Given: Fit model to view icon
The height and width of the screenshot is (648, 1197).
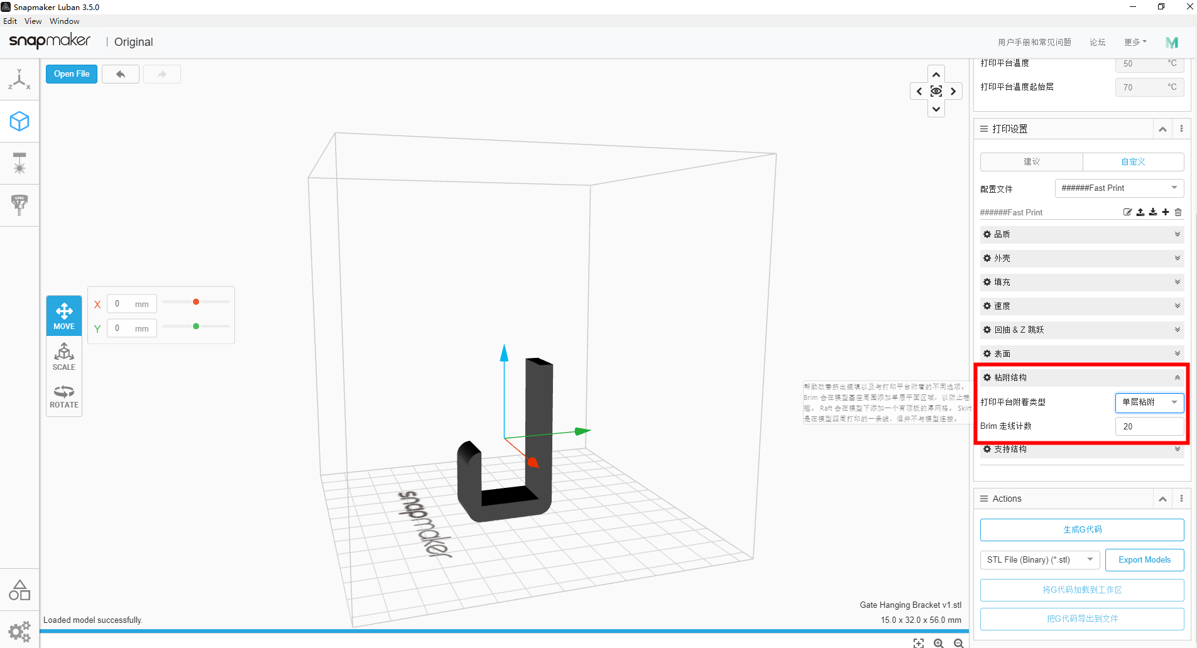Looking at the screenshot, I should pos(919,643).
